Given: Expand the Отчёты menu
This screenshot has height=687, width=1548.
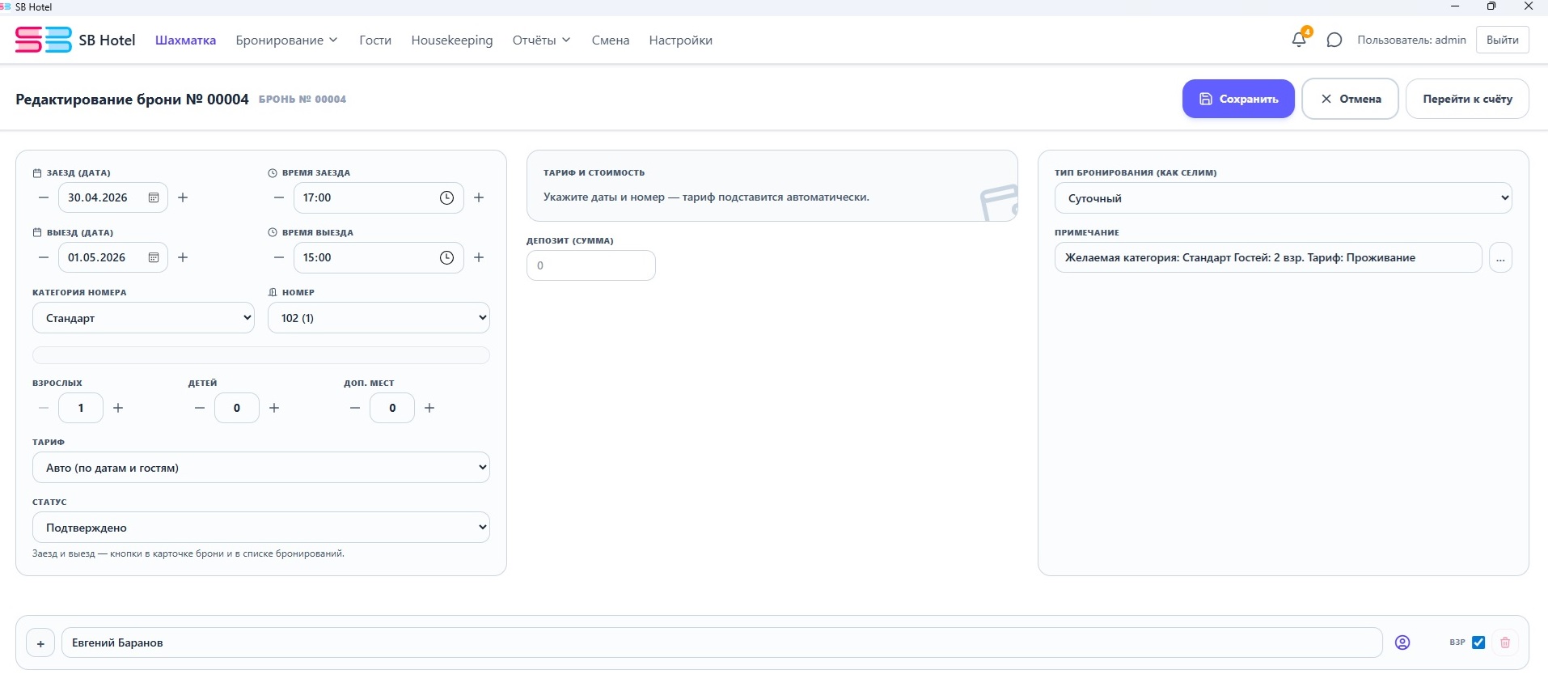Looking at the screenshot, I should 542,40.
